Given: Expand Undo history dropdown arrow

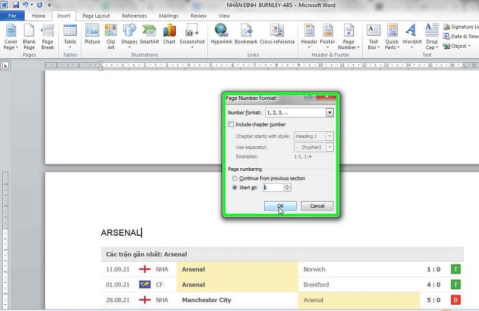Looking at the screenshot, I should pyautogui.click(x=31, y=5).
